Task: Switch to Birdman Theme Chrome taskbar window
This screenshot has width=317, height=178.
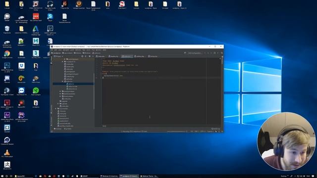Action: tap(149, 176)
